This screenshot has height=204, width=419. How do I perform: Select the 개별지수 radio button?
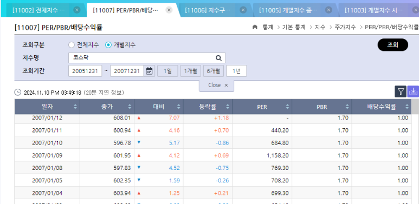[x=108, y=45]
